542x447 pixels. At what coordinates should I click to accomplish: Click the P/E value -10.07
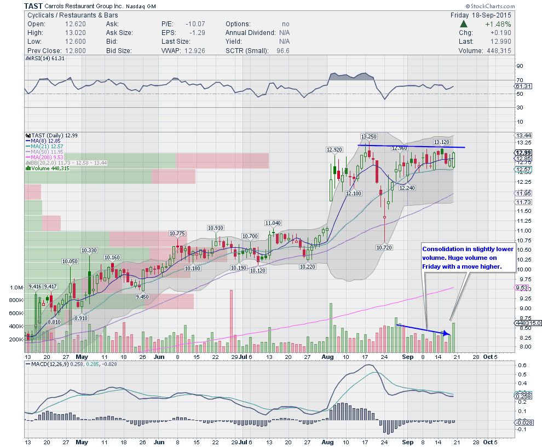pyautogui.click(x=195, y=24)
